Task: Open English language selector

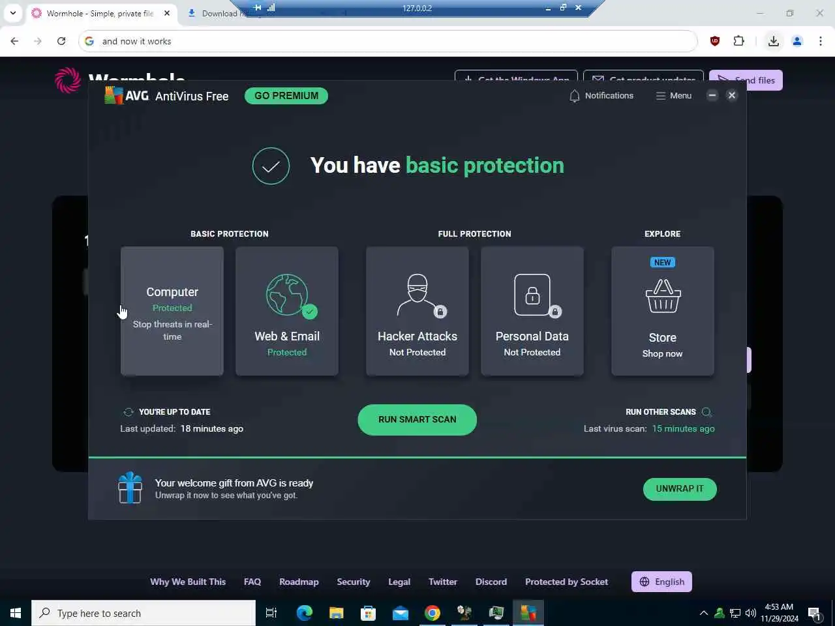Action: point(661,582)
